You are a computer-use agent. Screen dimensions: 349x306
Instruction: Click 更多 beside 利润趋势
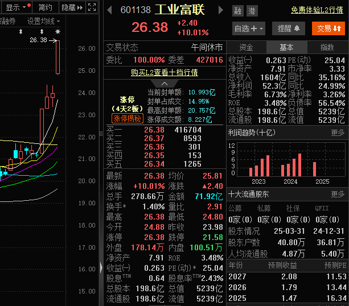pyautogui.click(x=338, y=133)
